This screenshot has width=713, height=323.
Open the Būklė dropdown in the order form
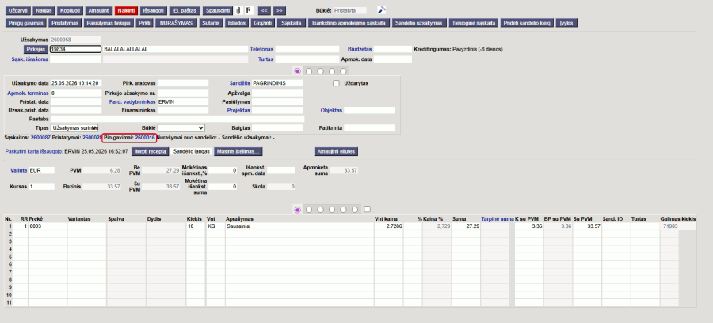click(x=181, y=128)
